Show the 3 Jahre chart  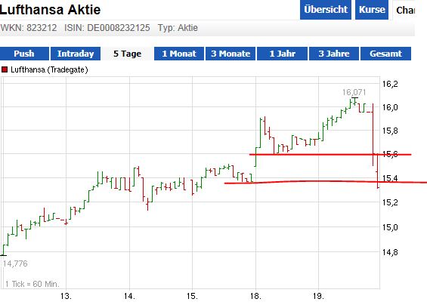coord(334,54)
